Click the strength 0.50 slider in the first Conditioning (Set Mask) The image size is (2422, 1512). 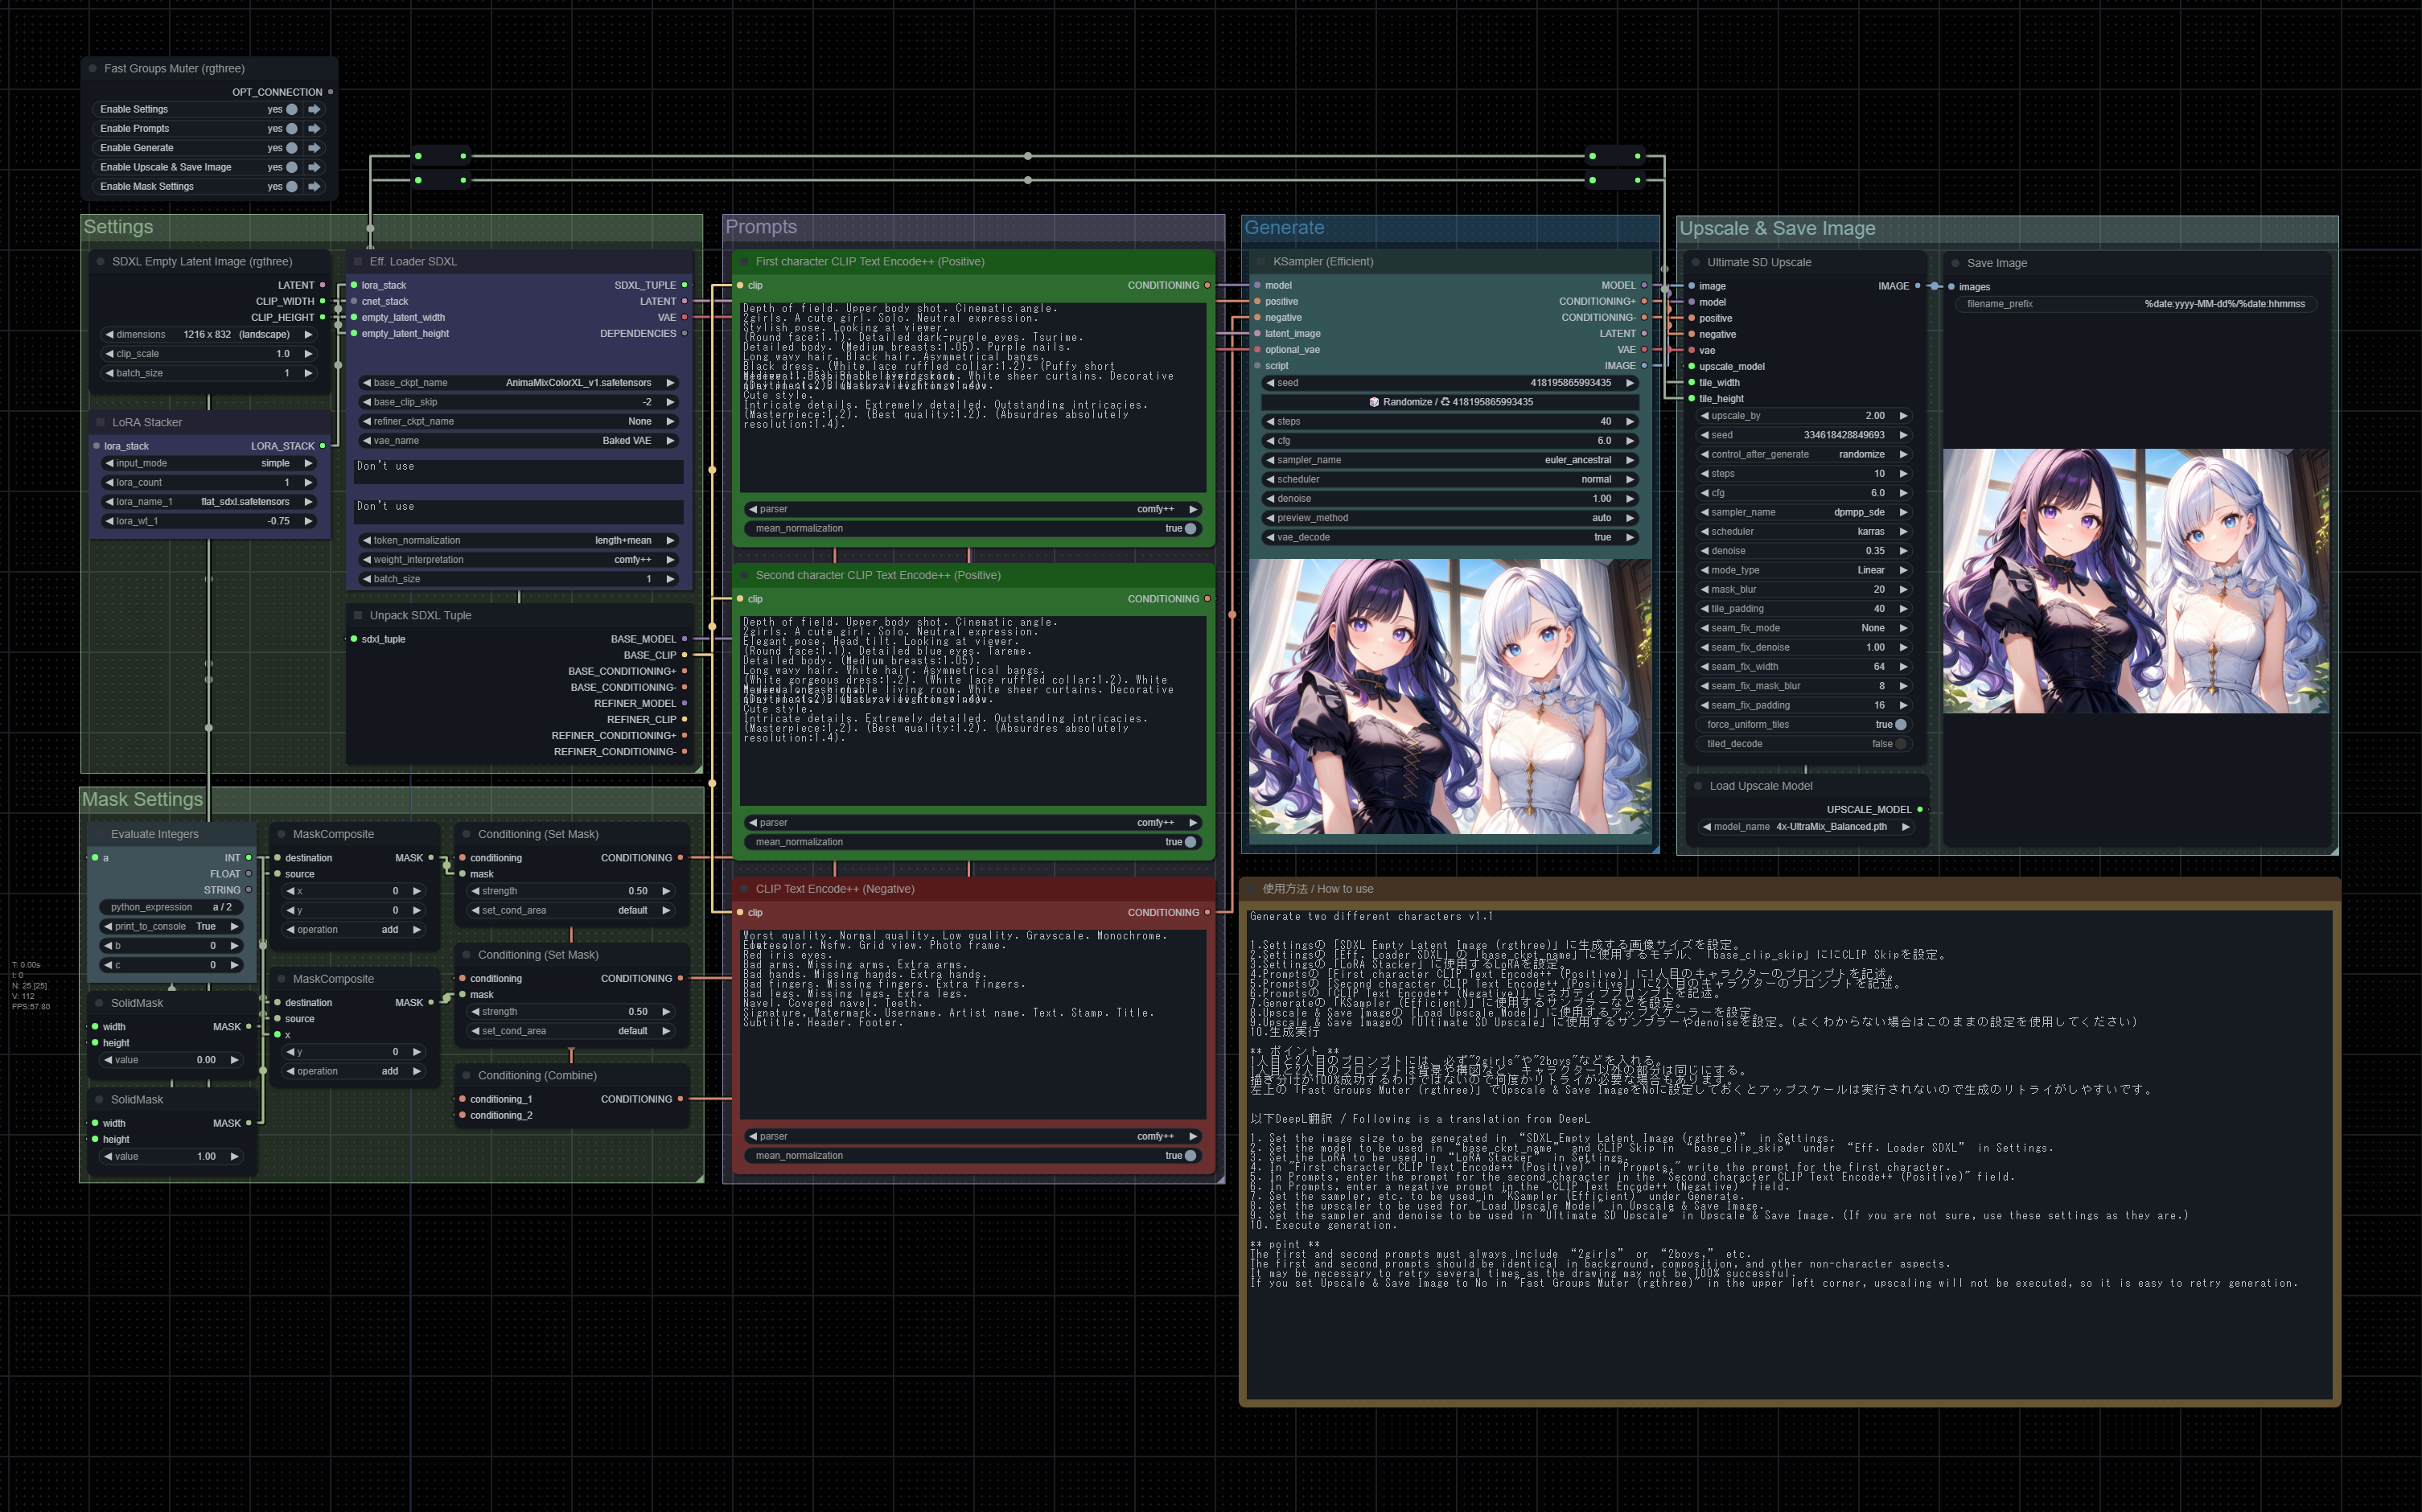tap(570, 891)
